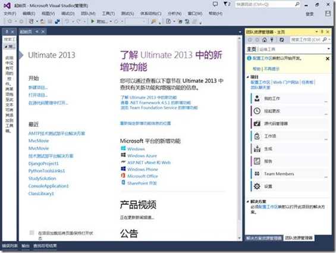Click the magnifier in Quick Launch box

[297, 4]
